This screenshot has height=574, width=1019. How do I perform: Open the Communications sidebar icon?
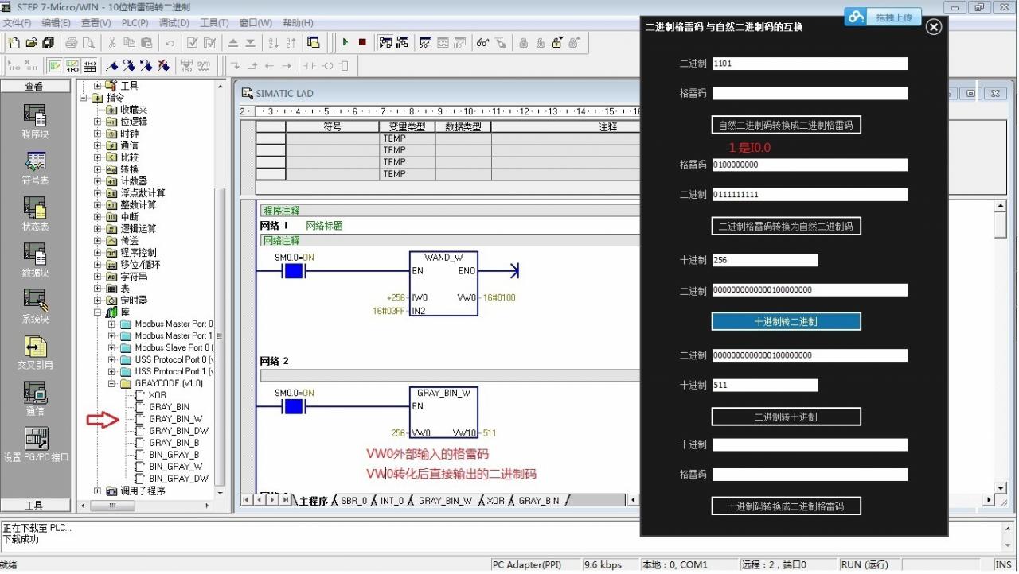click(35, 398)
